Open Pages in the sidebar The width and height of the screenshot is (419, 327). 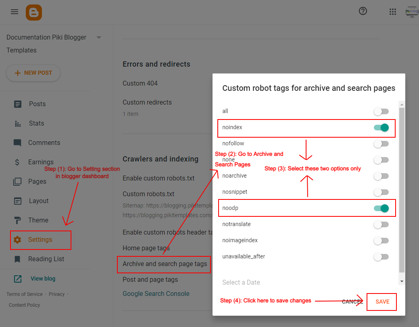coord(37,181)
